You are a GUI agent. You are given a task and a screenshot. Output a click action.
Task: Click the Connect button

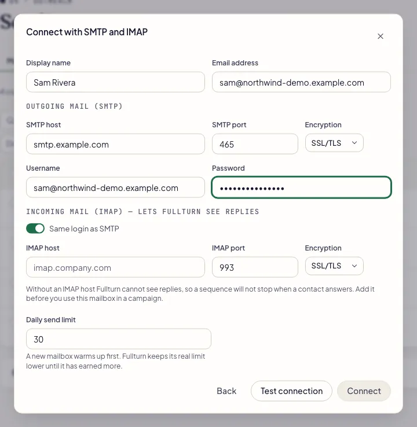[x=364, y=391]
